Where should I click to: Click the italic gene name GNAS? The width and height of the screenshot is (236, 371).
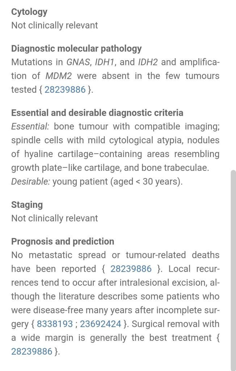point(78,62)
